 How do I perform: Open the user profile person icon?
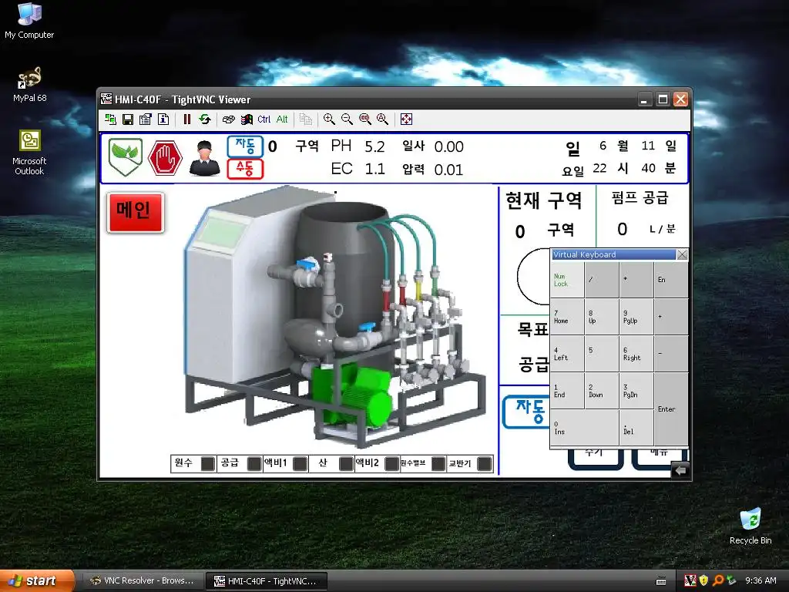(x=204, y=158)
